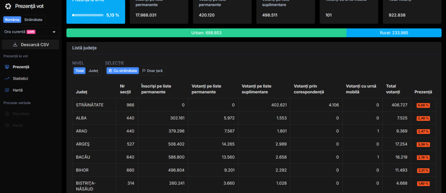Image resolution: width=446 pixels, height=193 pixels.
Task: Sort by the Prezență column header
Action: pyautogui.click(x=423, y=92)
